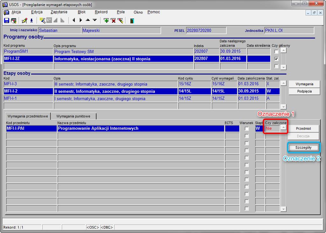326x233 pixels.
Task: Click up arrow of Etapy osoby scrollbar
Action: pos(283,83)
